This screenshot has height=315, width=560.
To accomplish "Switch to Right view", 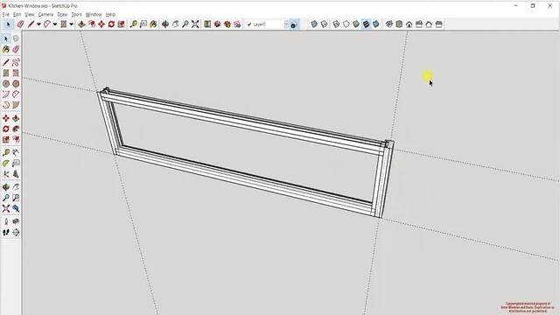I will 419,24.
